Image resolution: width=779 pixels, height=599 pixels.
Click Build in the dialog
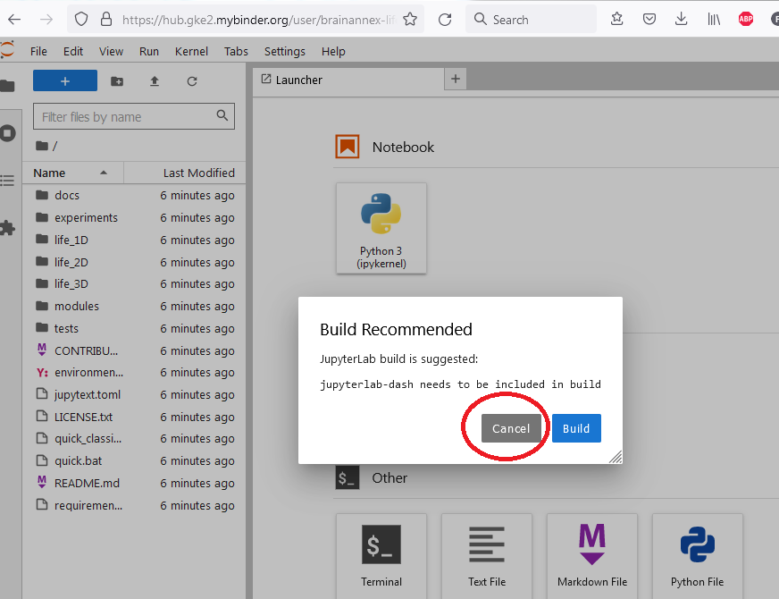point(576,428)
